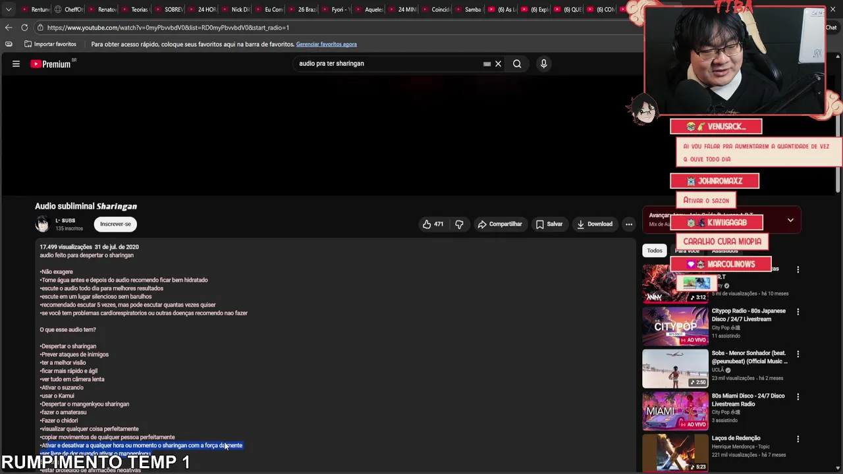Open the YouTube guide hamburger menu

(x=16, y=64)
